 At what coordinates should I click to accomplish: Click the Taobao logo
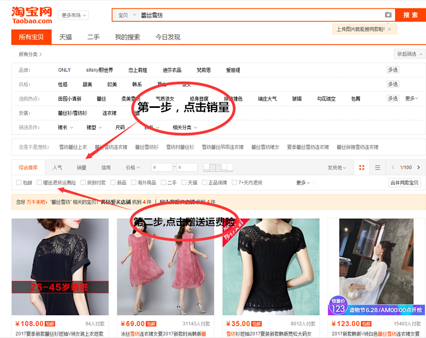(x=32, y=15)
